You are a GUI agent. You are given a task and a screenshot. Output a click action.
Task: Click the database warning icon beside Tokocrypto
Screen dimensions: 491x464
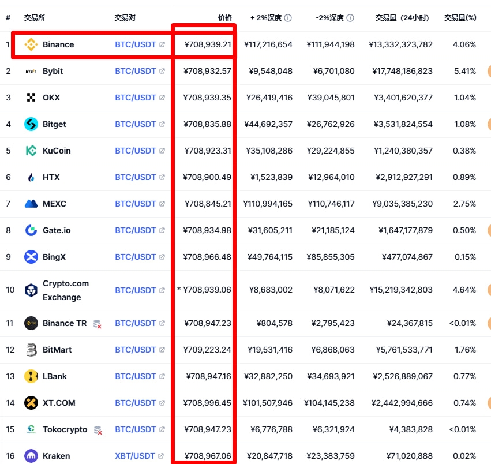[x=98, y=430]
